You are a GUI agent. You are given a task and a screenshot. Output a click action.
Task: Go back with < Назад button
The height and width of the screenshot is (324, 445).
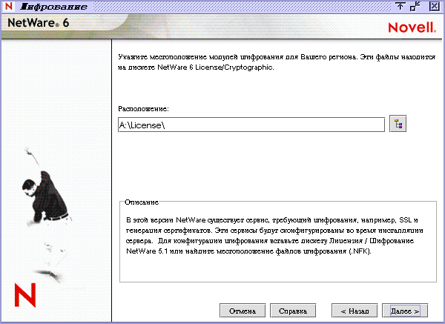pyautogui.click(x=355, y=311)
